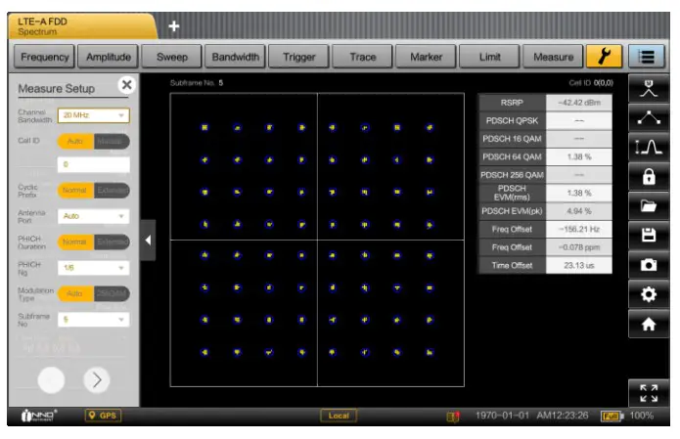Close the Measure Setup panel
Viewport: 680px width, 439px height.
(126, 84)
